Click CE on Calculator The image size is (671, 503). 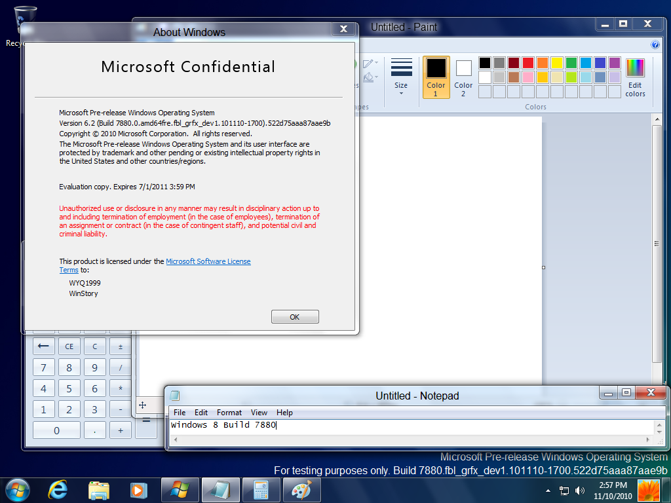(69, 346)
